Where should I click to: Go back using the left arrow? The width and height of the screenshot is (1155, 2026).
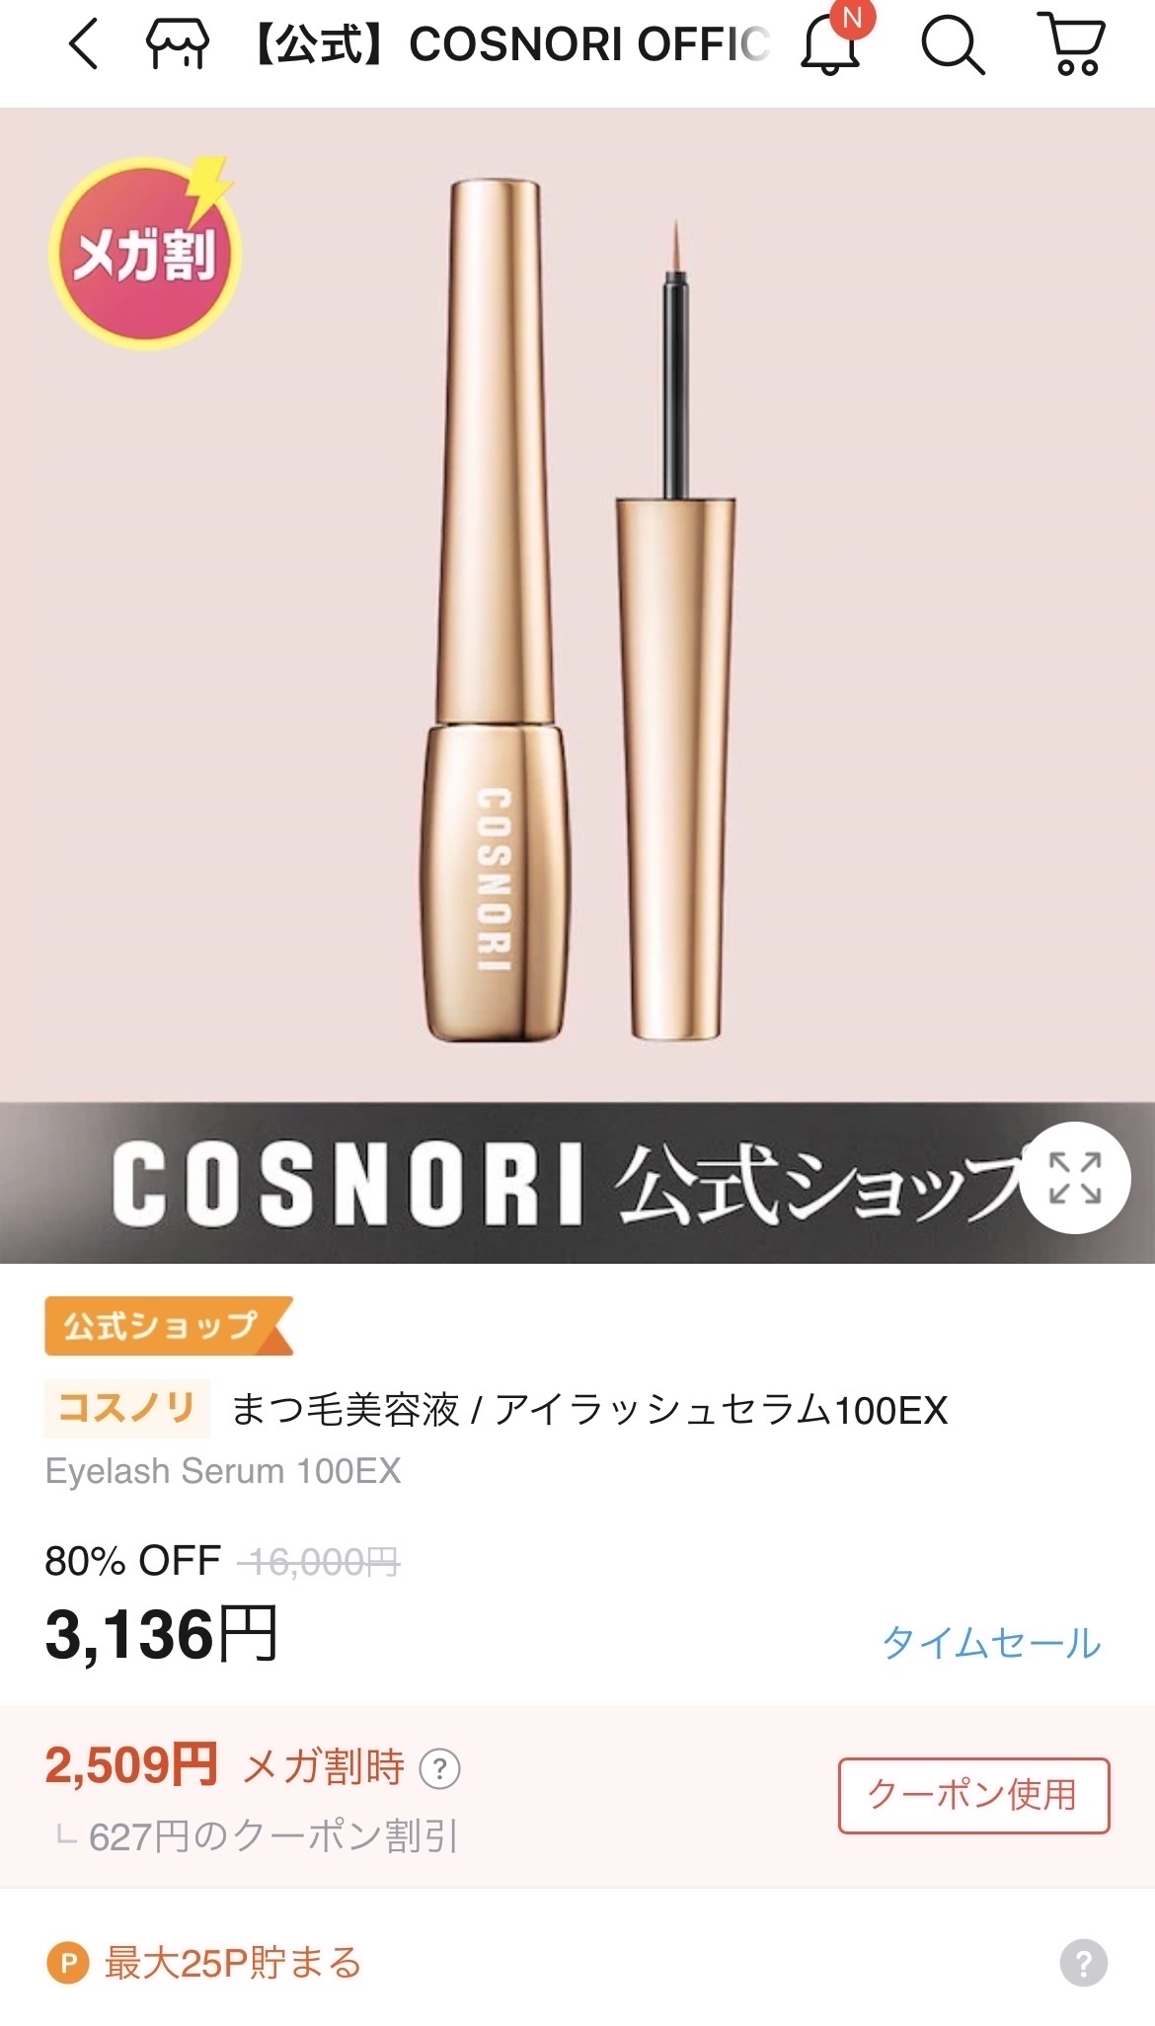pyautogui.click(x=84, y=44)
